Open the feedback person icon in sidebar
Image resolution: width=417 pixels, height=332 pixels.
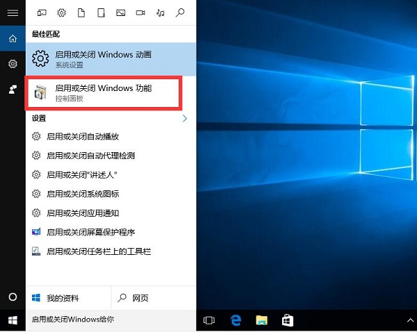13,90
